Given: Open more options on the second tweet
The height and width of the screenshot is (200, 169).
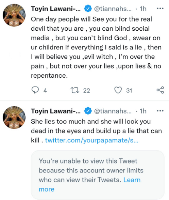Looking at the screenshot, I should coord(160,111).
